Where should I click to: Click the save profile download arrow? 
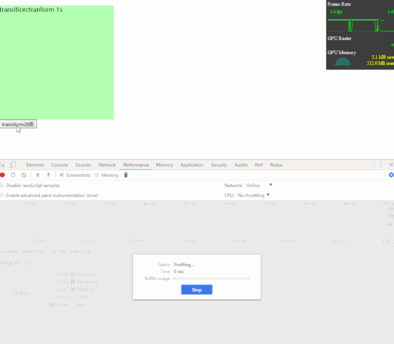pos(49,175)
